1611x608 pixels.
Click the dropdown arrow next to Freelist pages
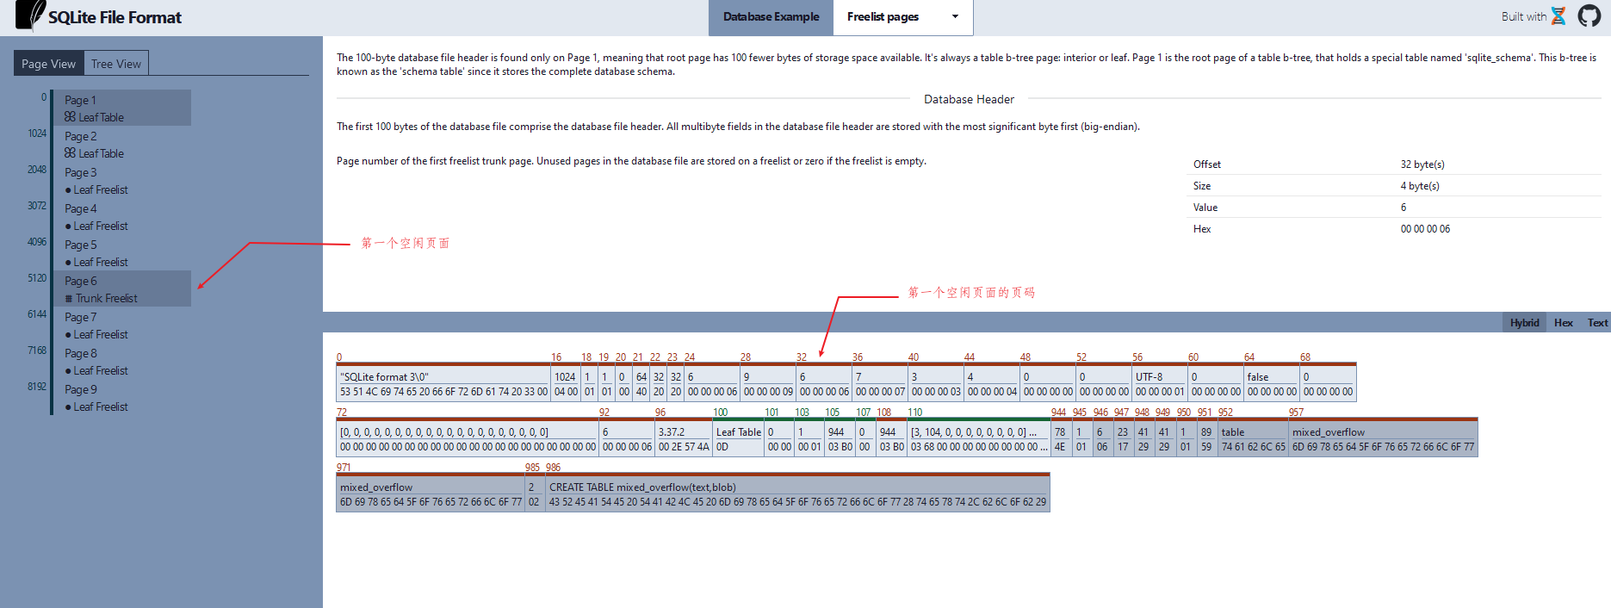(954, 17)
